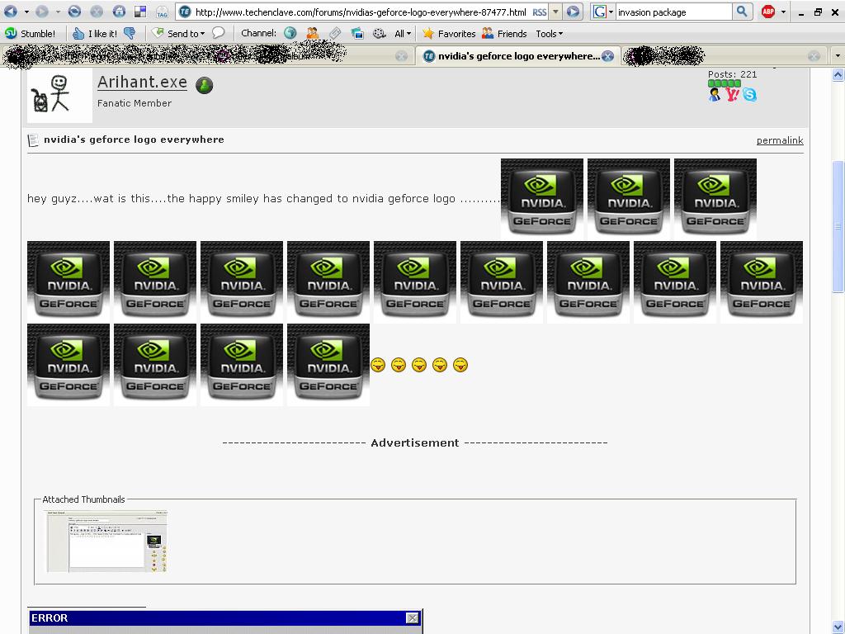Select the first scribbled-out tab

pos(206,56)
